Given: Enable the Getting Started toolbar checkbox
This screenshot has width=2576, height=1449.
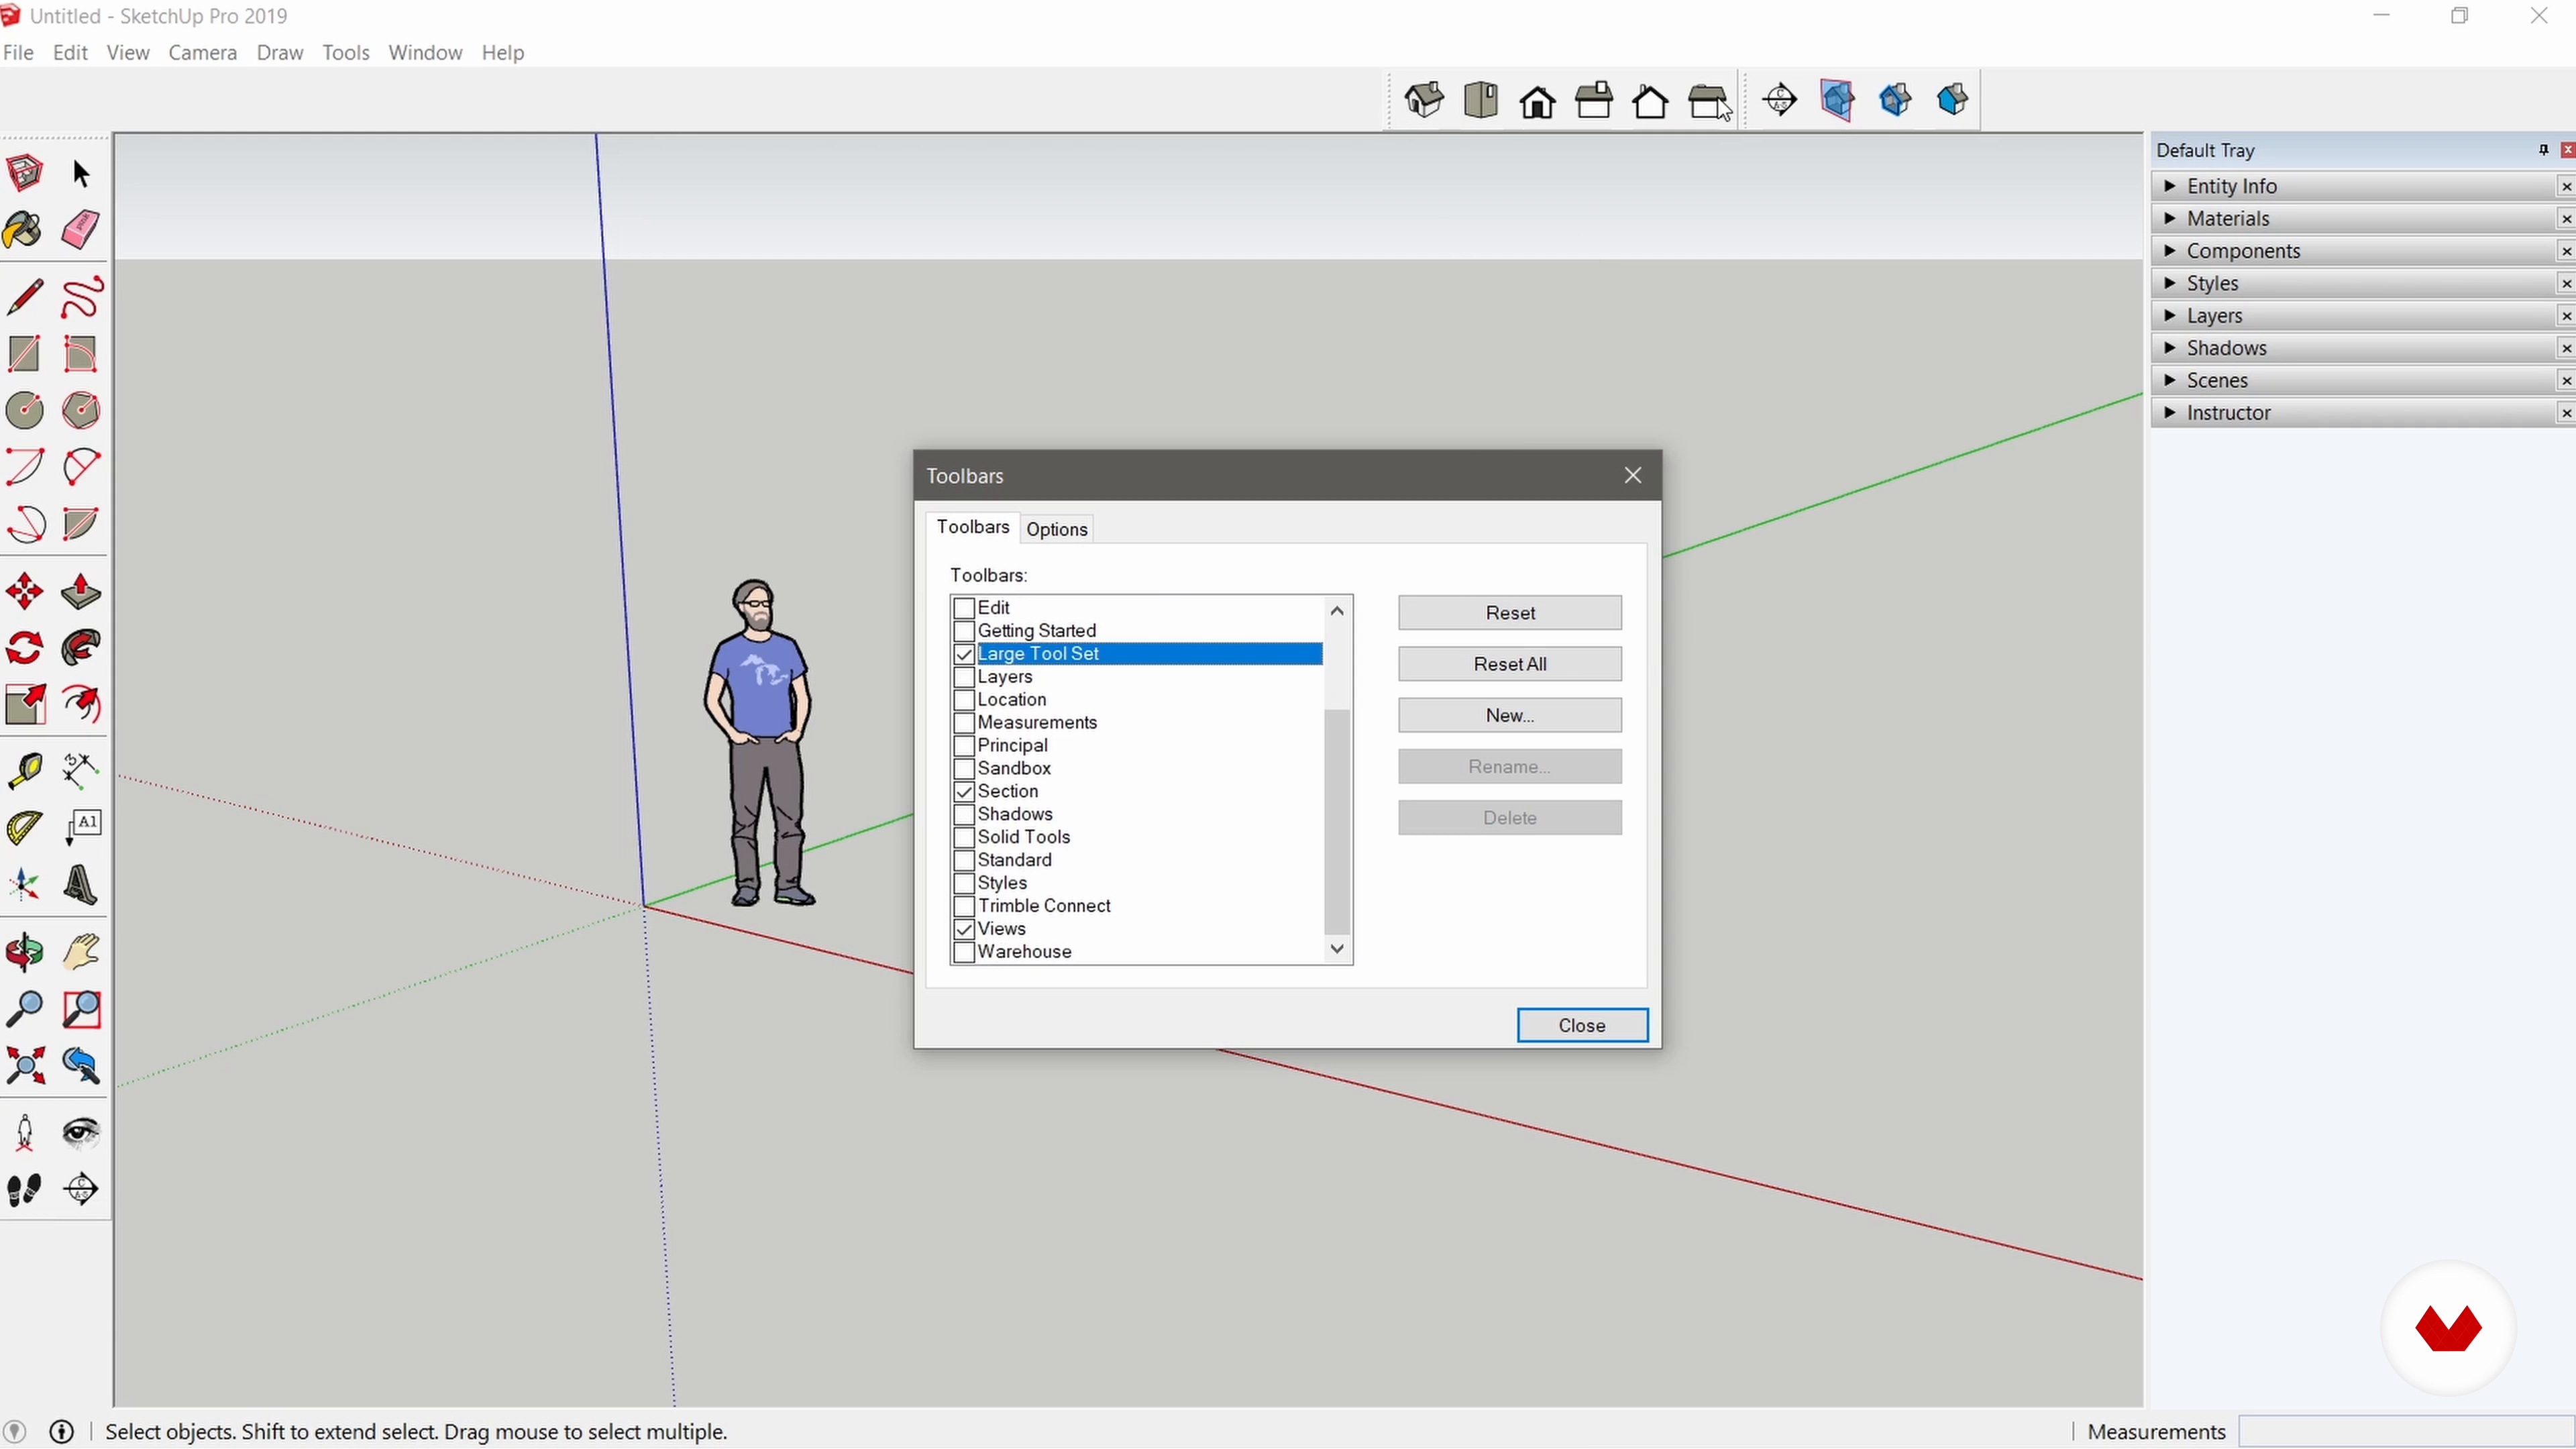Looking at the screenshot, I should (x=964, y=631).
